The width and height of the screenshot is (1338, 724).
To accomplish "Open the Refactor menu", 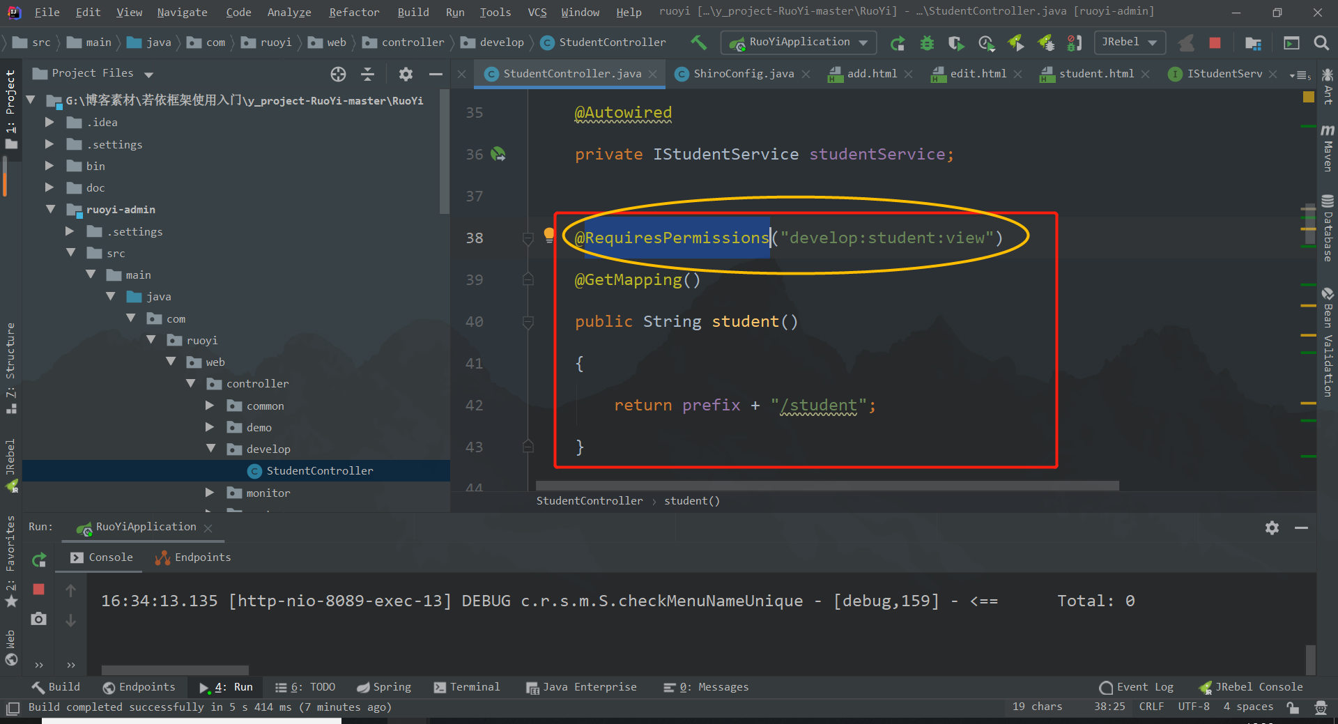I will [354, 12].
